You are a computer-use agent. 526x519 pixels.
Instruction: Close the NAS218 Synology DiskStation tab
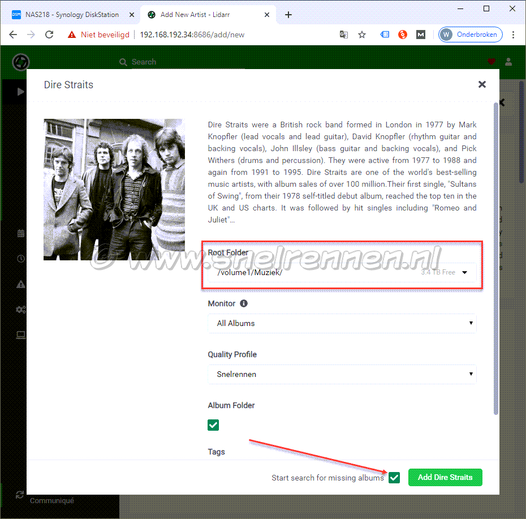132,15
